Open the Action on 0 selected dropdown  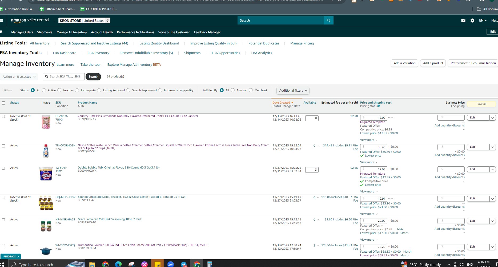19,77
